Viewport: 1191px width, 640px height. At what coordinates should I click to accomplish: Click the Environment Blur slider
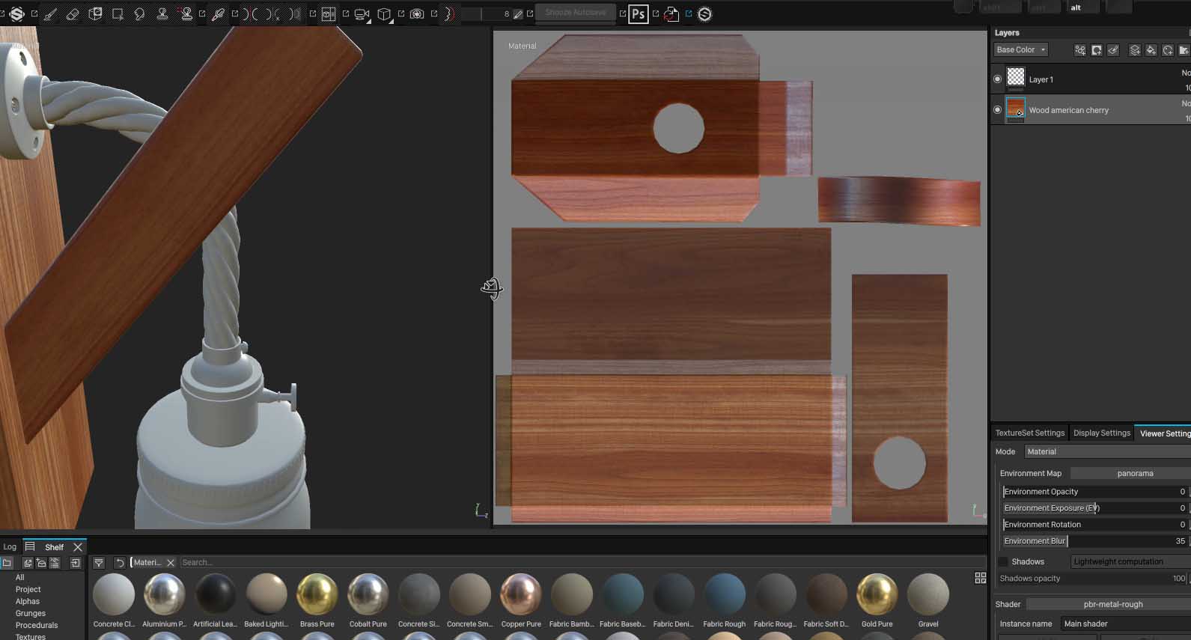click(1094, 540)
